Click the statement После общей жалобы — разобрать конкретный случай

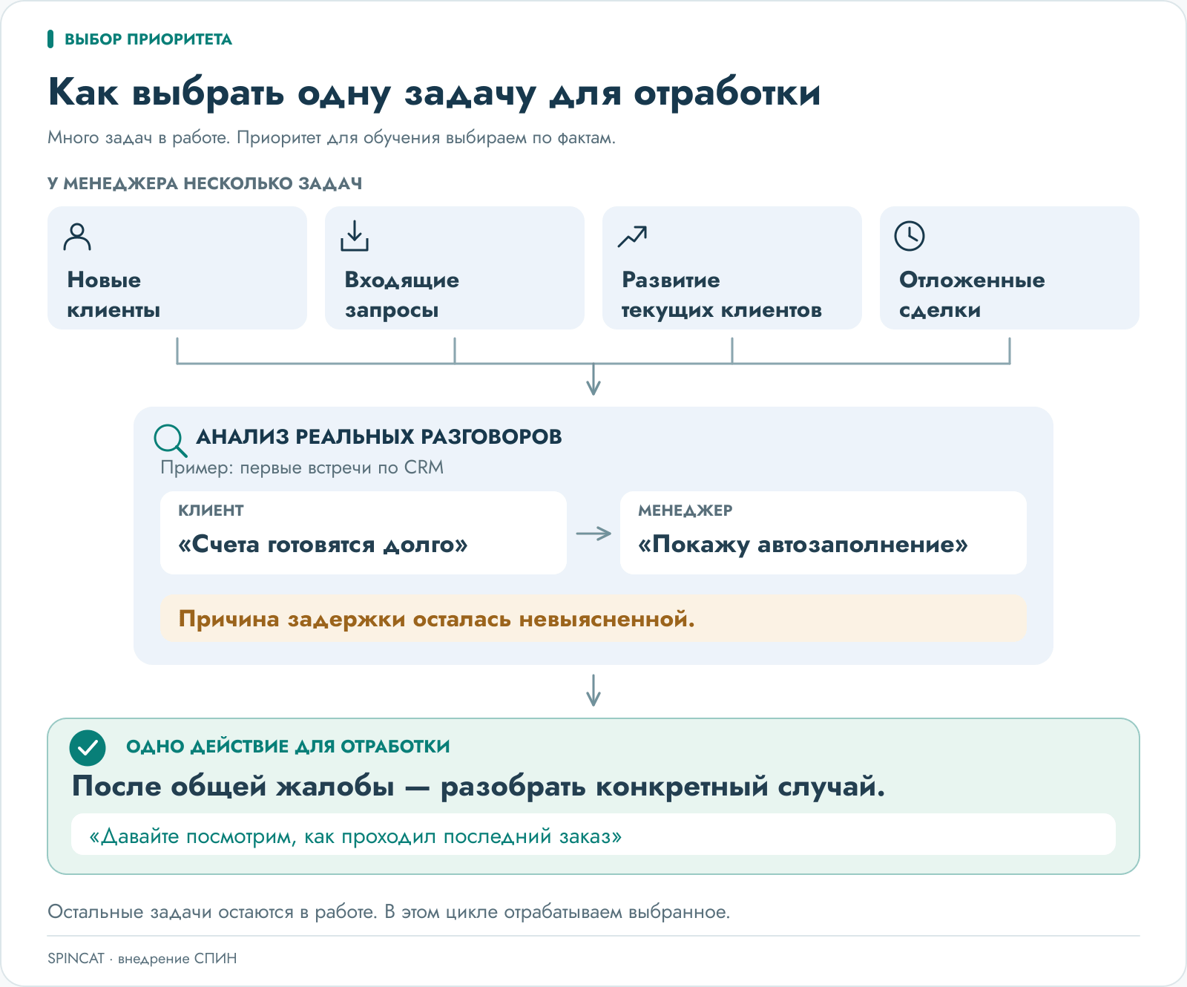point(479,786)
